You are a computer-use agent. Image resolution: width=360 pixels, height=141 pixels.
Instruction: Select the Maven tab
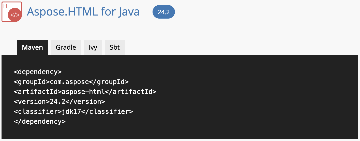pyautogui.click(x=32, y=47)
